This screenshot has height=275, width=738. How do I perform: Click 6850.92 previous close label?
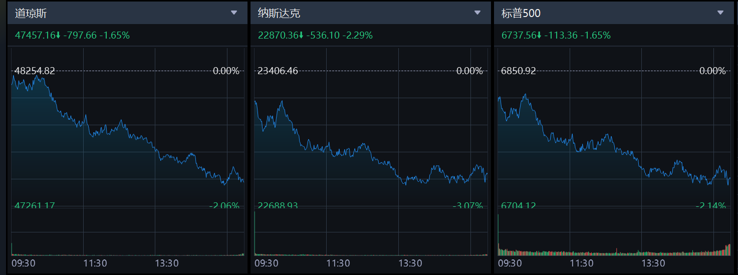(518, 71)
